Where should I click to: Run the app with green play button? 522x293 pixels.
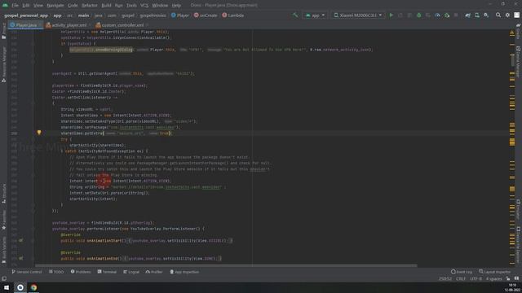click(x=391, y=15)
